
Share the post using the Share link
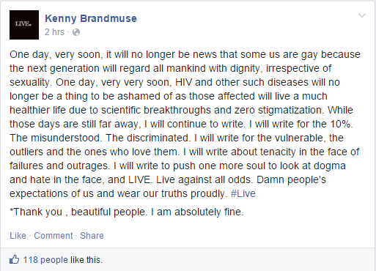point(92,236)
